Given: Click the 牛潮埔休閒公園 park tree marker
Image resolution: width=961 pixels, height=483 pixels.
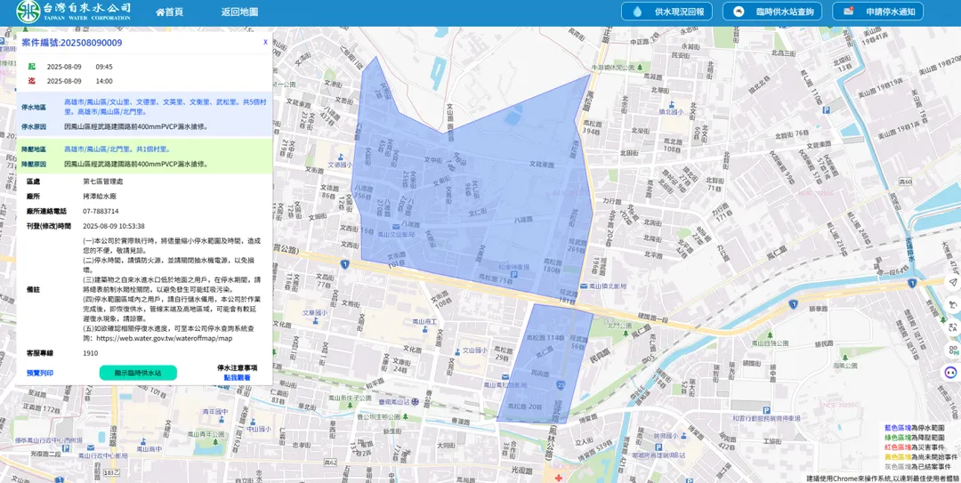Looking at the screenshot, I should (x=640, y=67).
